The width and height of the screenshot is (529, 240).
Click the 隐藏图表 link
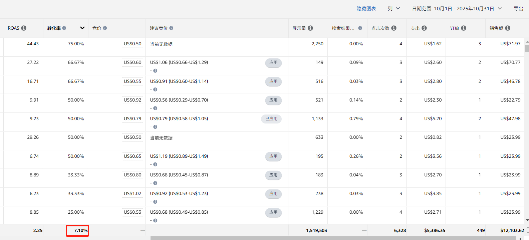click(x=366, y=9)
